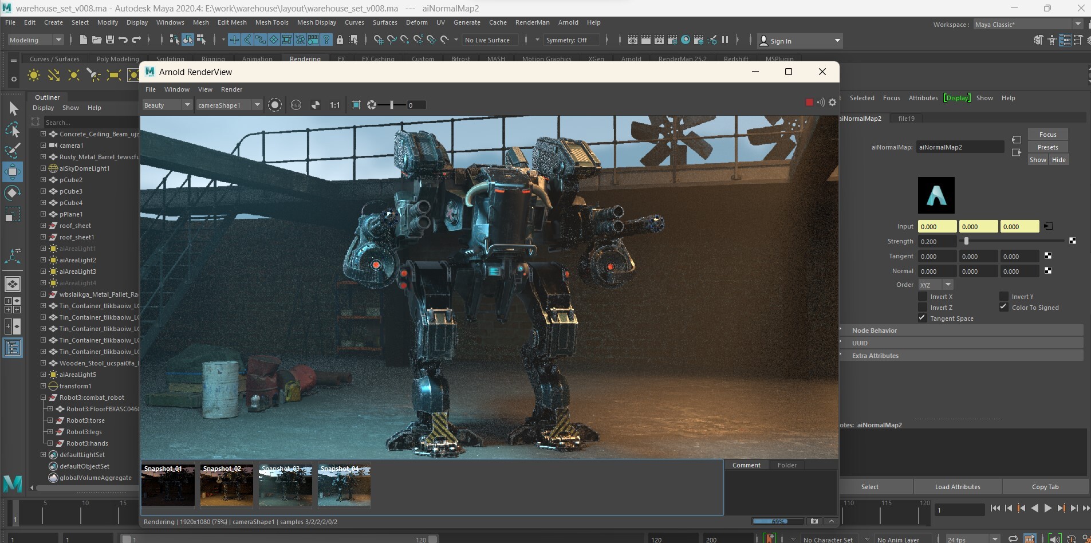1091x543 pixels.
Task: Play the animation forward
Action: 1048,508
